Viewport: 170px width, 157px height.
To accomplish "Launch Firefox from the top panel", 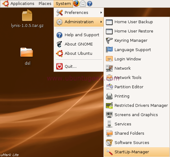I will 76,3.
